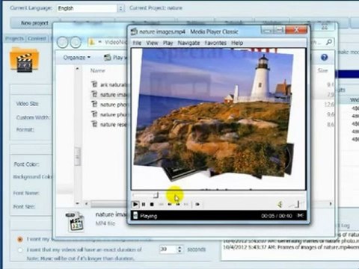Open File menu in Media Player Classic
The image size is (359, 269).
click(137, 43)
